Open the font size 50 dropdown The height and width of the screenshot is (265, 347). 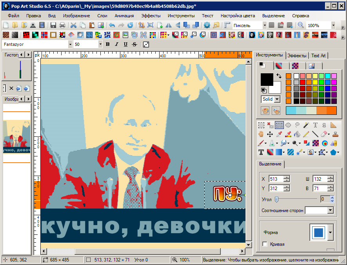[100, 44]
